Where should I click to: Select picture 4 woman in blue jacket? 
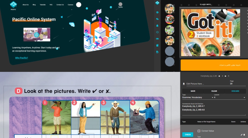pyautogui.click(x=144, y=117)
